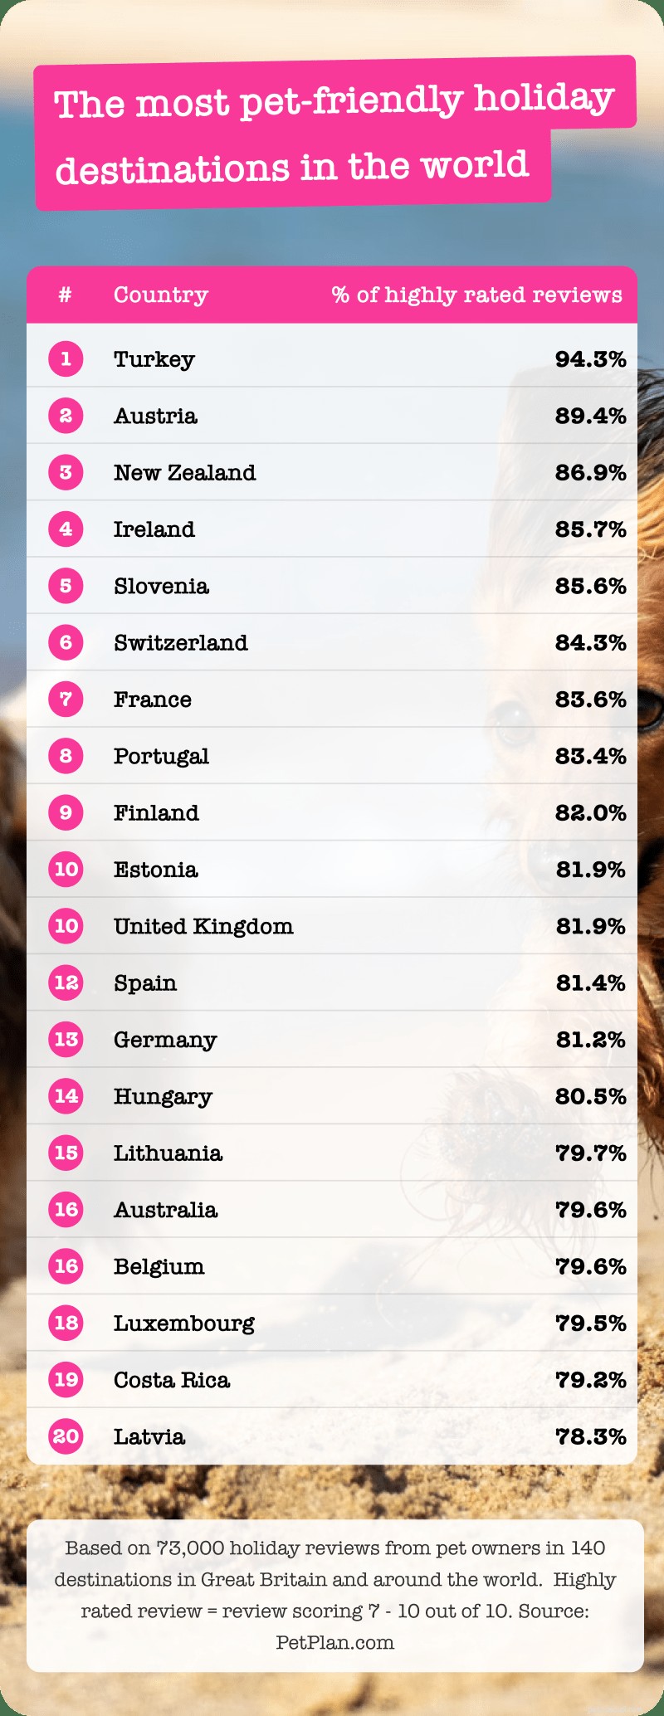Click the rank 1 badge beside Turkey
This screenshot has width=664, height=1716.
tap(66, 359)
